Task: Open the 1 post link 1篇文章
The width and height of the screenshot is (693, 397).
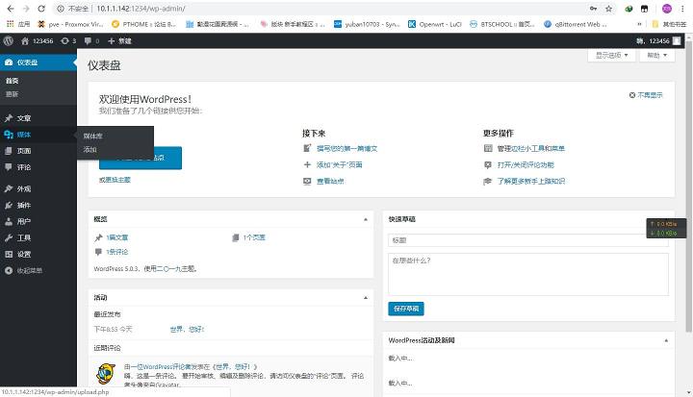Action: tap(117, 237)
